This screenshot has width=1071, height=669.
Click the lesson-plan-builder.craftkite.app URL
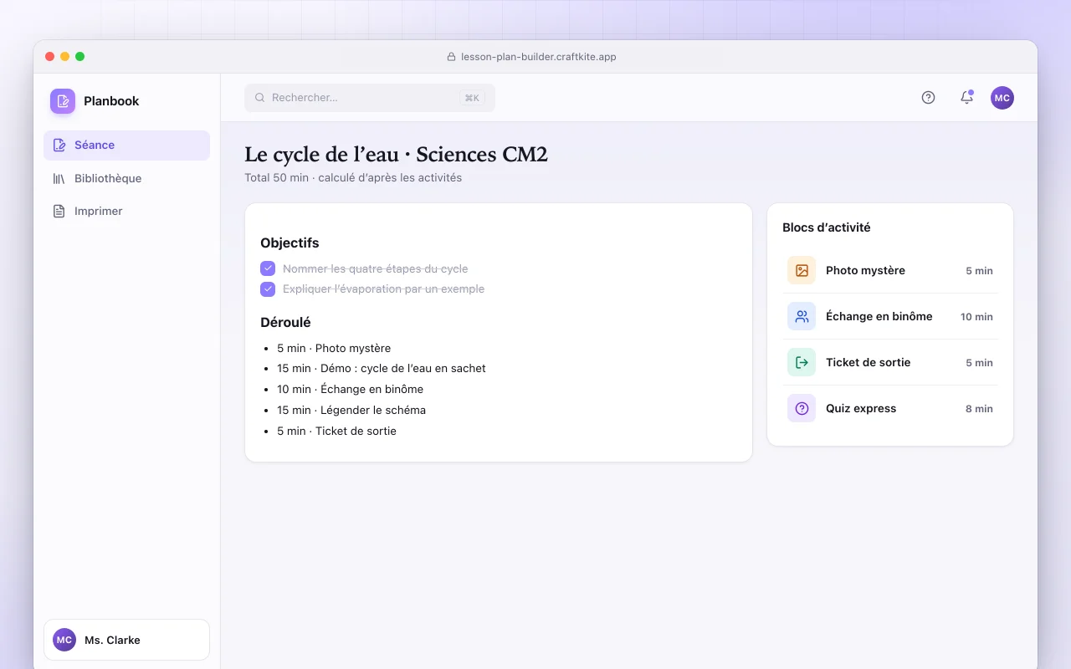point(539,57)
